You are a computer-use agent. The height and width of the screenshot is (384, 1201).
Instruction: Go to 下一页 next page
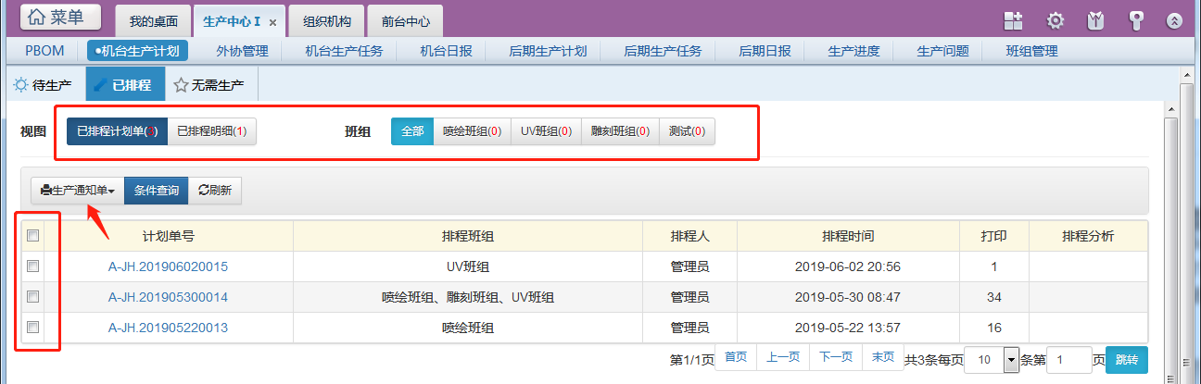[836, 357]
